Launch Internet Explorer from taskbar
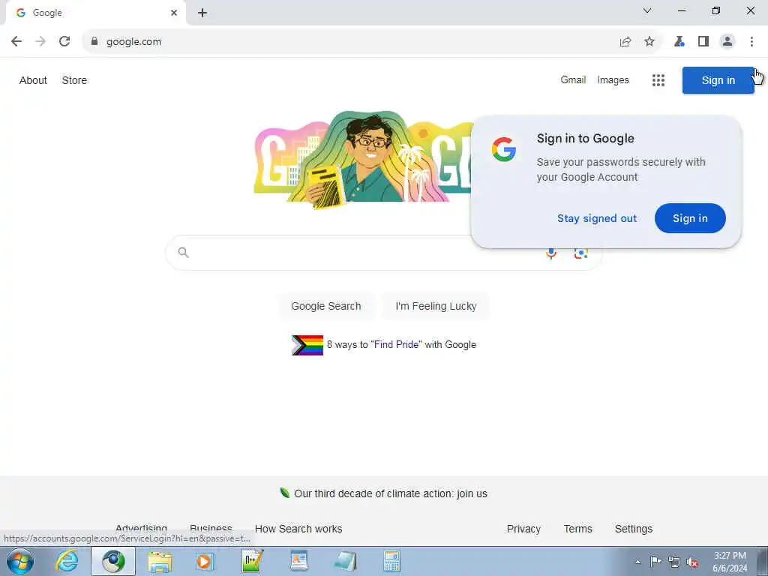 click(x=67, y=561)
